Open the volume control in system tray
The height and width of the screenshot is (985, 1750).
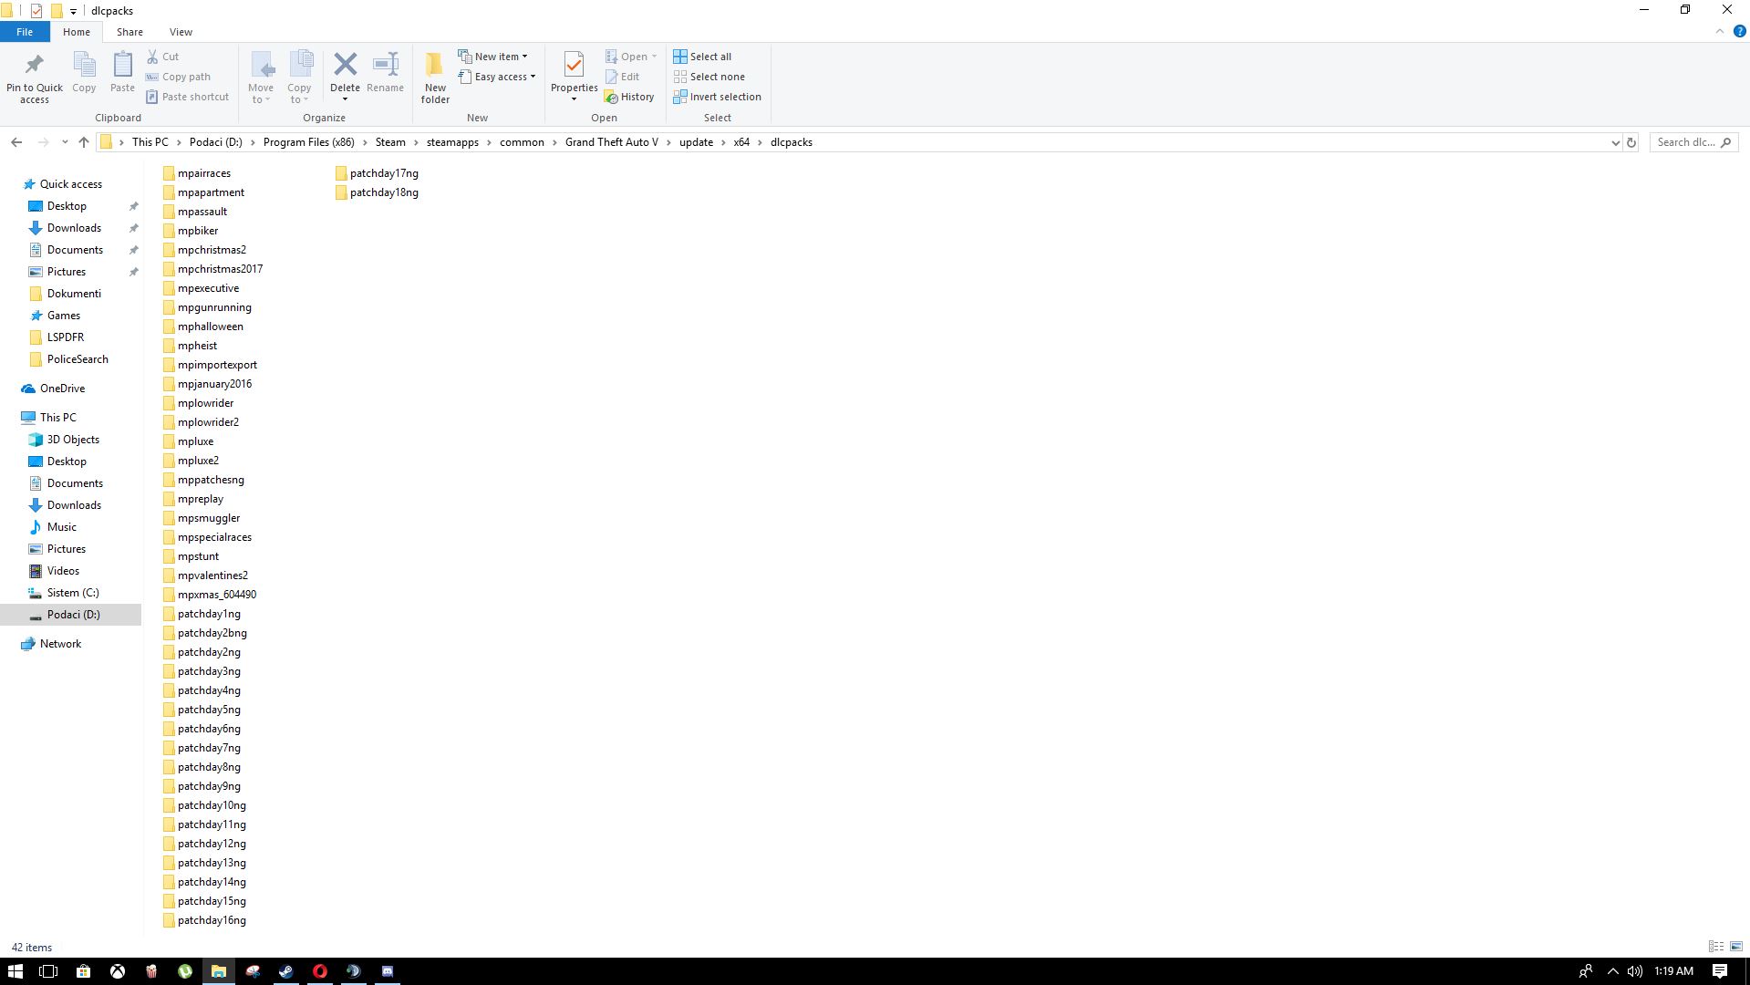[x=1634, y=971]
